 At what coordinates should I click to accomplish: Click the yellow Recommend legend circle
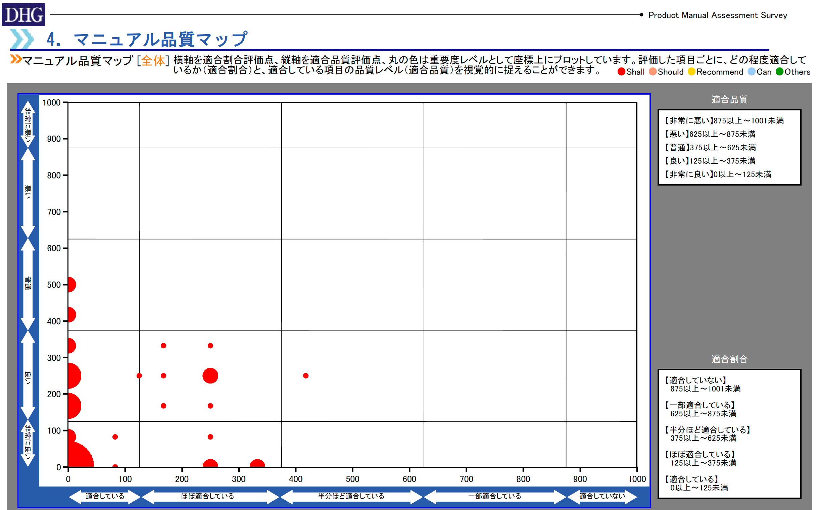(691, 72)
